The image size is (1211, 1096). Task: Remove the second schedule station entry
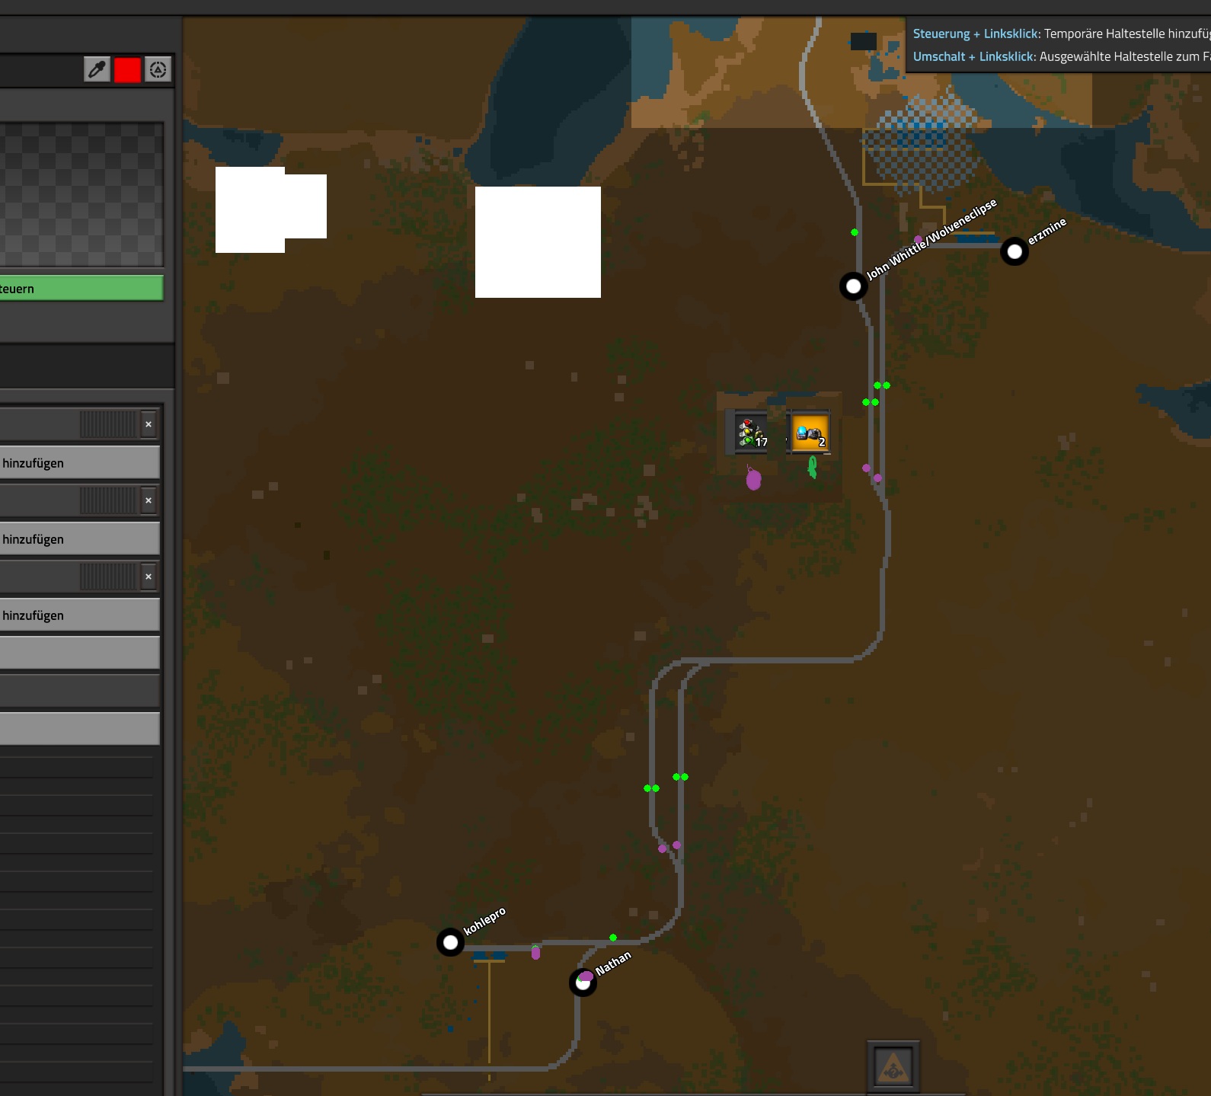pyautogui.click(x=149, y=500)
